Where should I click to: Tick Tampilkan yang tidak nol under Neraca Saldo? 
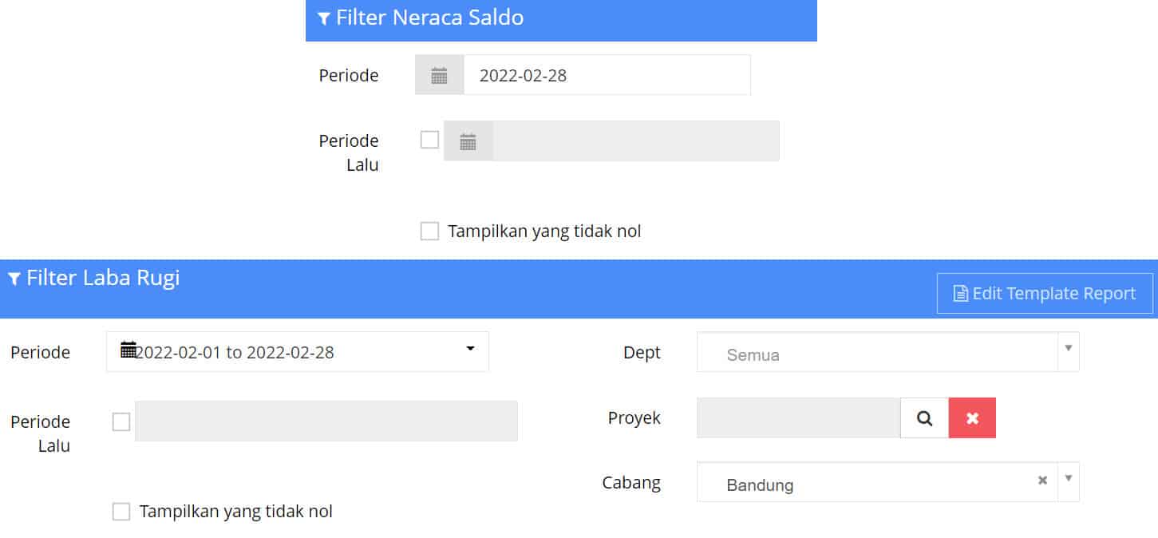tap(429, 231)
